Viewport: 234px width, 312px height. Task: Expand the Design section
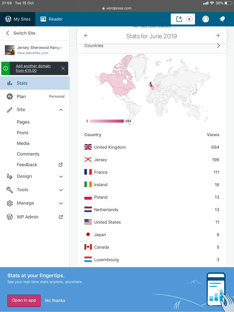point(61,176)
